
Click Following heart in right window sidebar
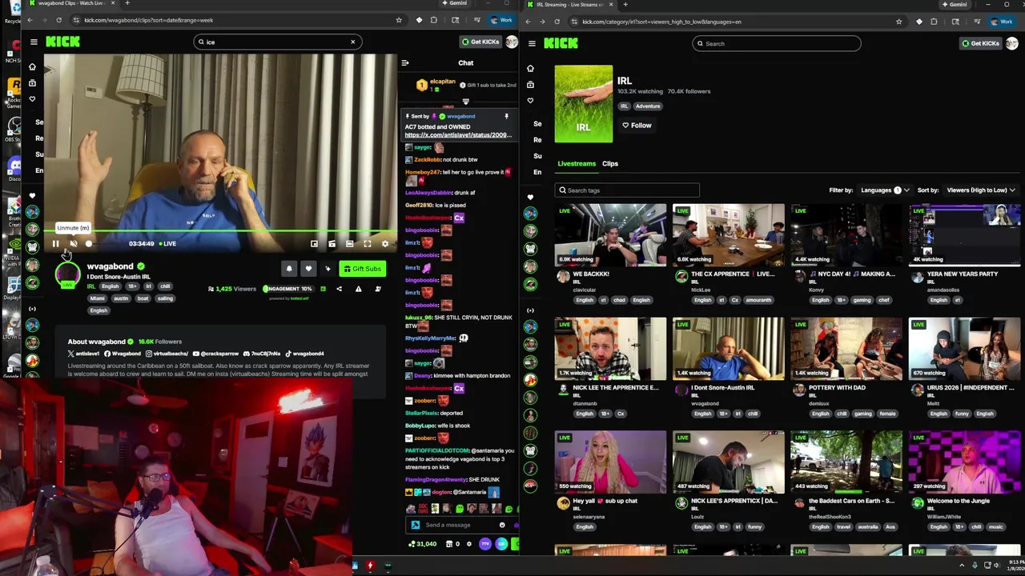click(x=530, y=101)
